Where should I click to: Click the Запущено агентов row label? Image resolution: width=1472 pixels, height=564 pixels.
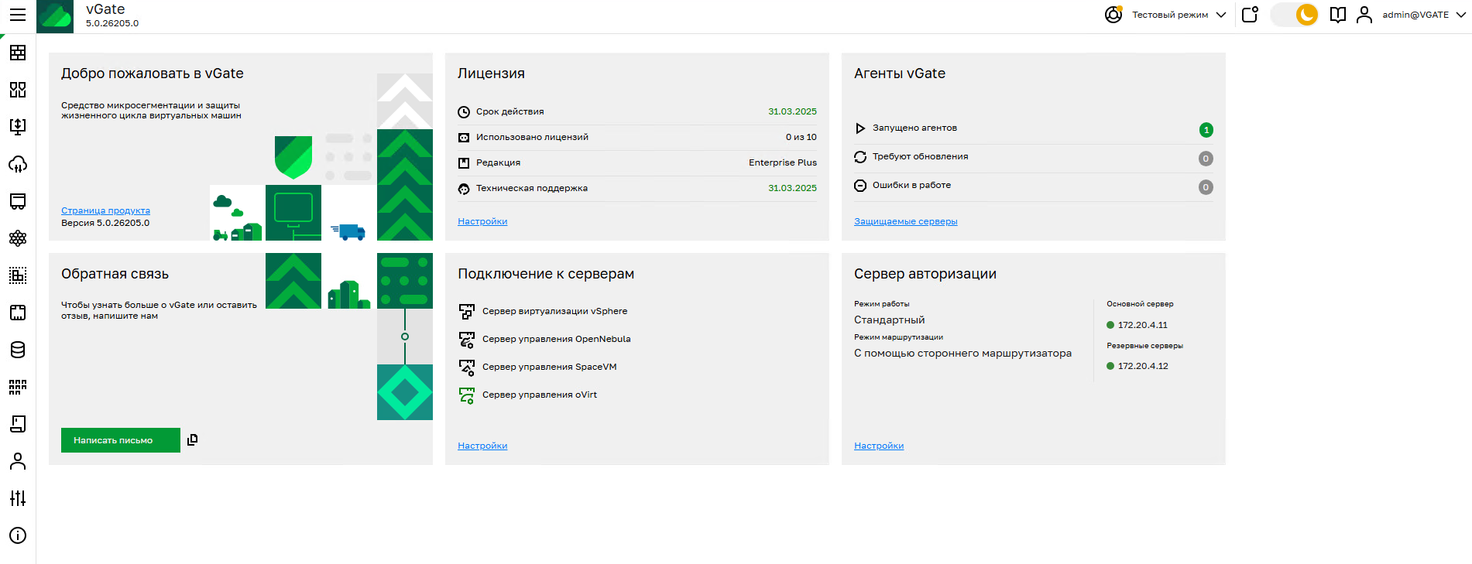[x=914, y=128]
